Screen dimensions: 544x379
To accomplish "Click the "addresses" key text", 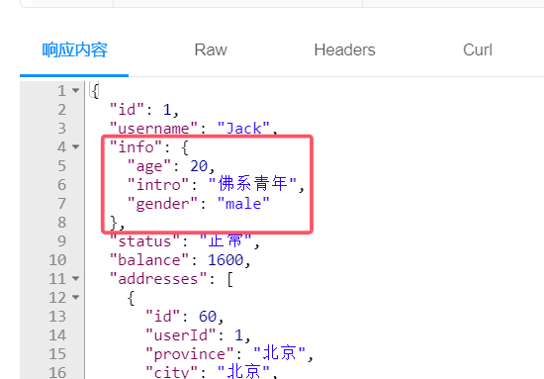I will click(158, 279).
